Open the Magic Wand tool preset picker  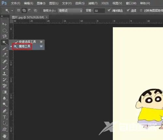click(x=12, y=11)
